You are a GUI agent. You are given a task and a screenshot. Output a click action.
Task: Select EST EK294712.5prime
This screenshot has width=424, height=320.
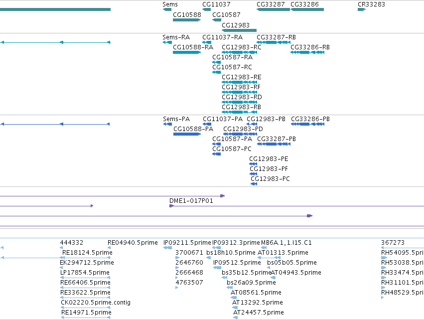point(61,268)
